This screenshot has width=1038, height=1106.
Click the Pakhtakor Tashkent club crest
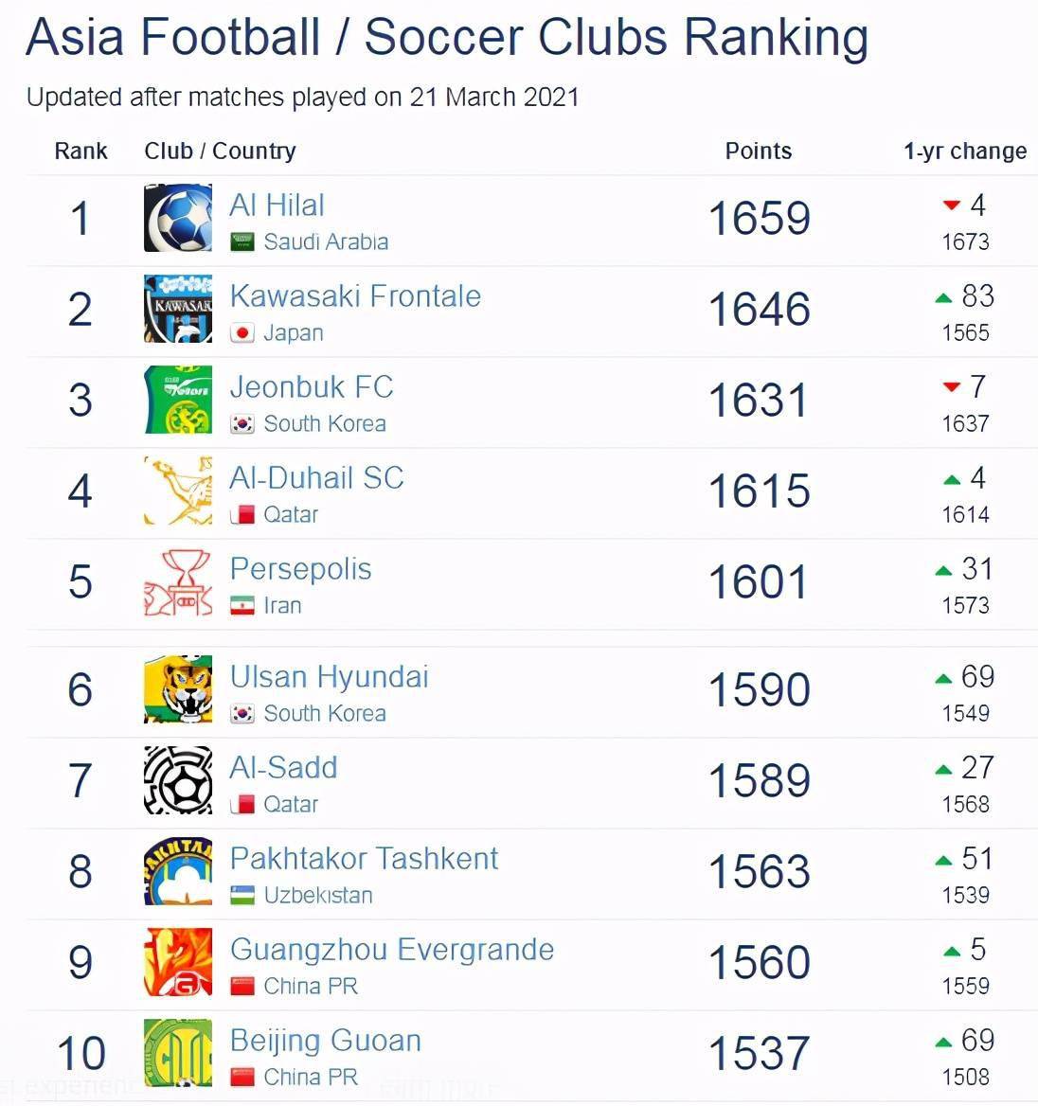click(178, 871)
